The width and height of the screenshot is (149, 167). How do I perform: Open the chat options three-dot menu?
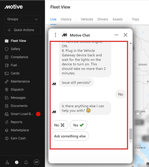tap(55, 35)
